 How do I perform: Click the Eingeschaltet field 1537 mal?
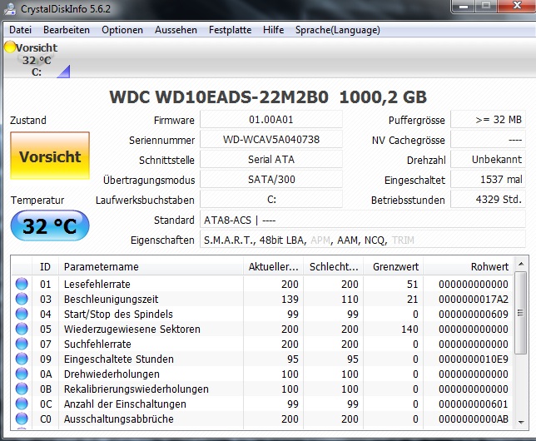coord(488,179)
